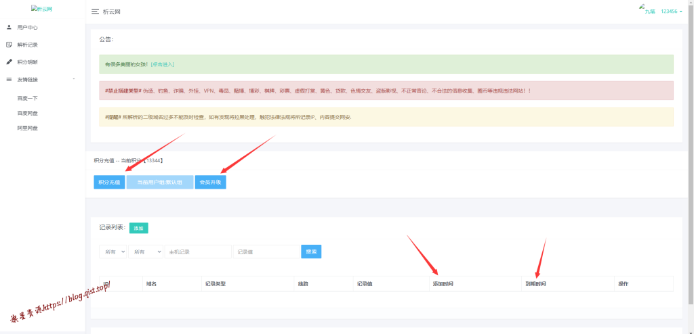Click the 友情链接 list icon

(9, 80)
